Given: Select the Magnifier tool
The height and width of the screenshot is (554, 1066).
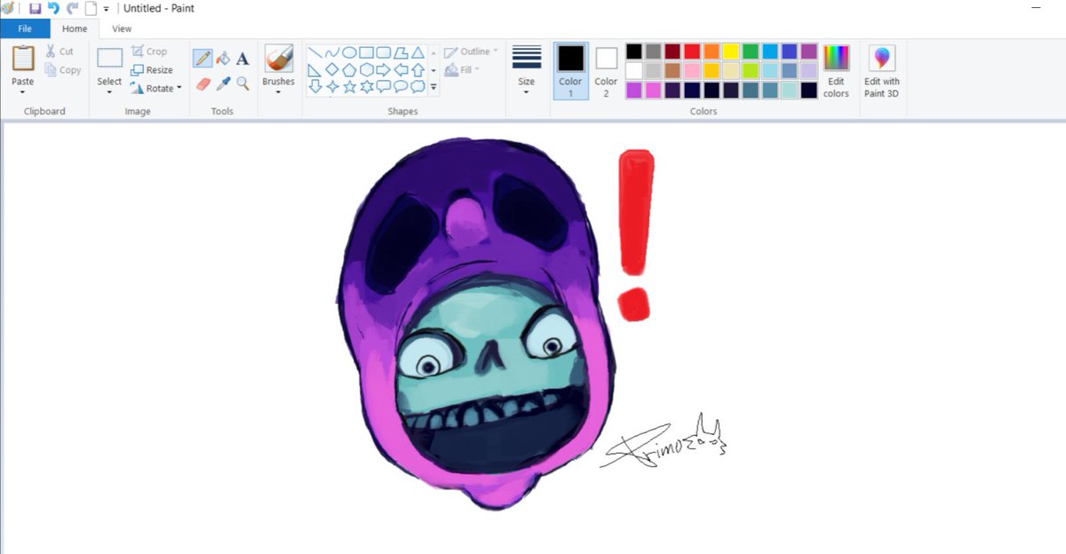Looking at the screenshot, I should (243, 83).
